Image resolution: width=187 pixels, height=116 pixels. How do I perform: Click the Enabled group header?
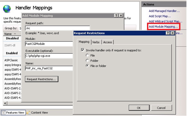click(12, 53)
